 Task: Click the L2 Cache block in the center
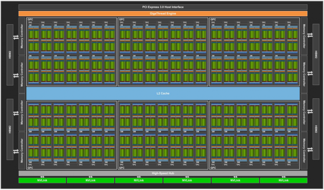click(x=163, y=94)
